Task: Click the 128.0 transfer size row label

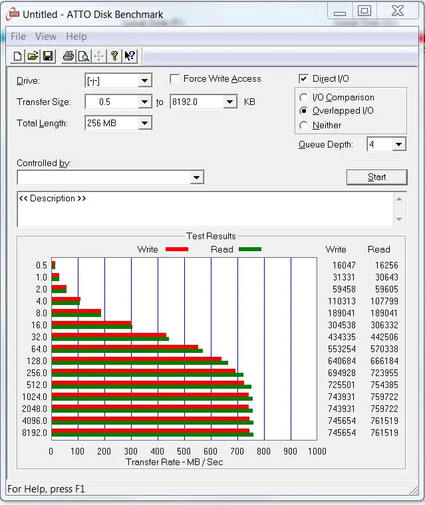Action: (x=37, y=361)
